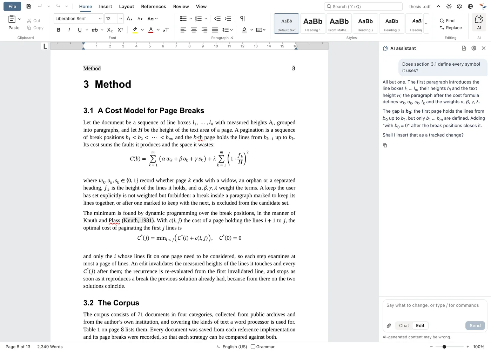Attach a file to the AI prompt

389,326
